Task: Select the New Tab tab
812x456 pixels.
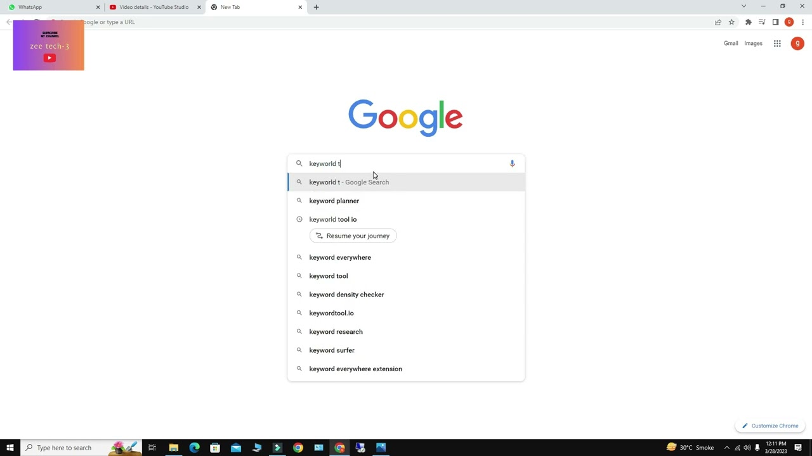Action: (256, 7)
